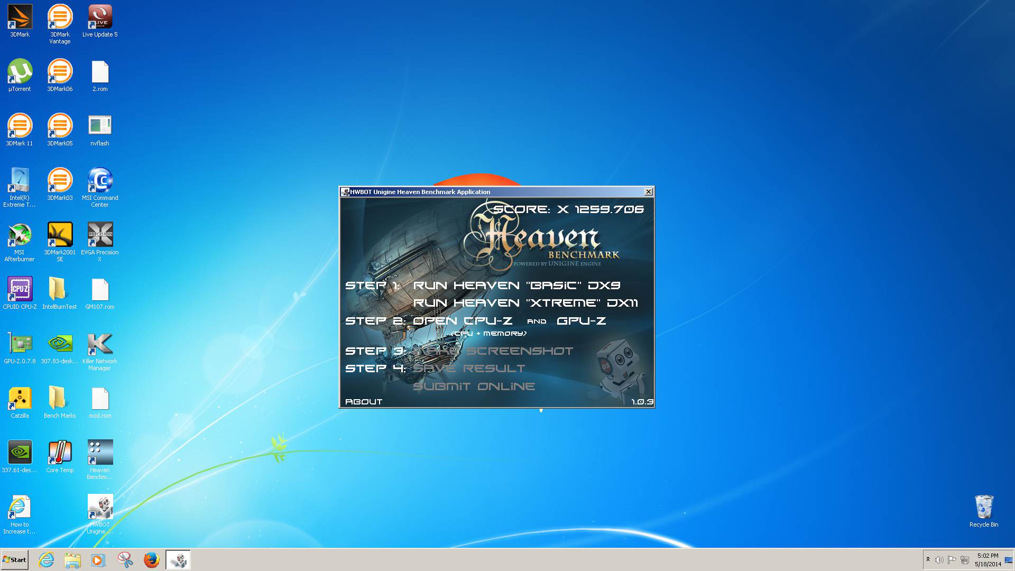
Task: Select the 2.rom file icon
Action: pos(100,76)
